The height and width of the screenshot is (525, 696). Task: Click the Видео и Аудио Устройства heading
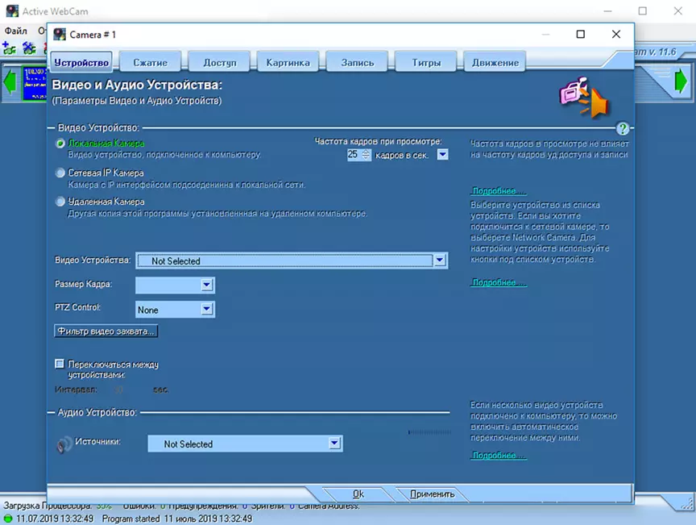[137, 85]
